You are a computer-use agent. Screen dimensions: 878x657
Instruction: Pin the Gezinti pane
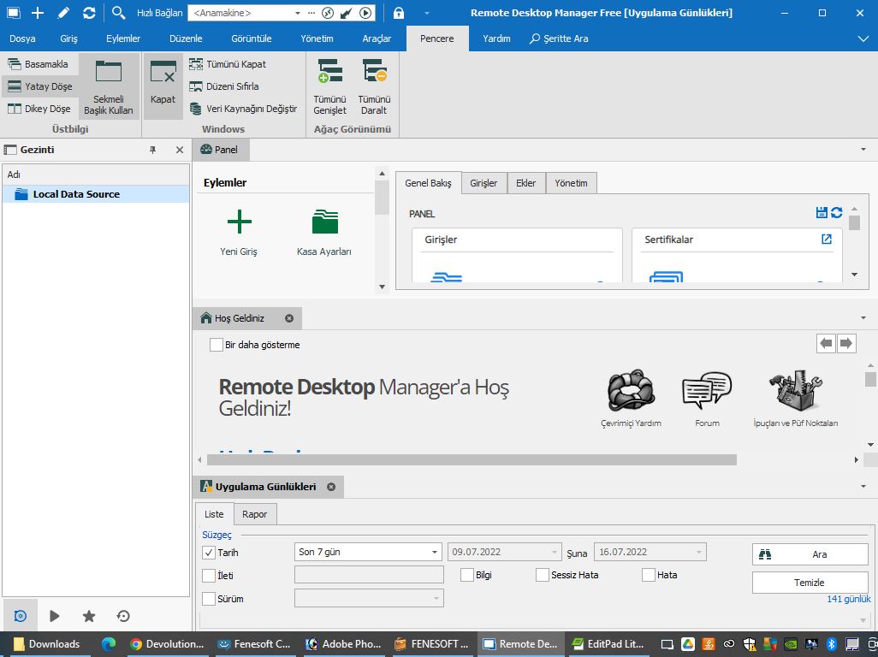click(153, 150)
